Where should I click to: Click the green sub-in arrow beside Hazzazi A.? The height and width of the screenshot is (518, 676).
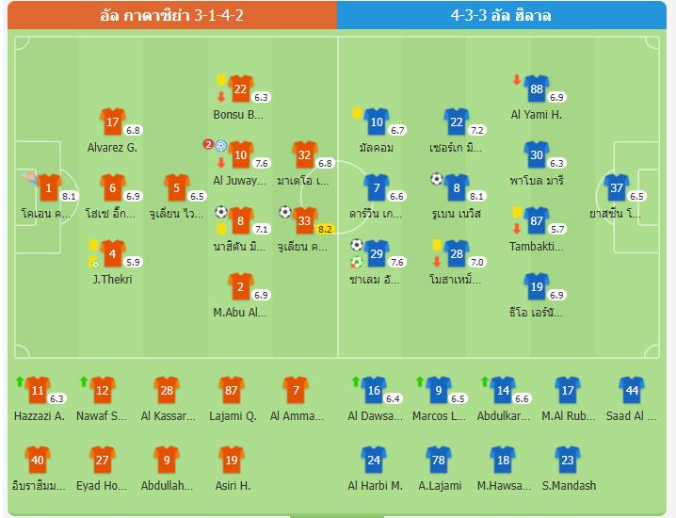pos(19,381)
